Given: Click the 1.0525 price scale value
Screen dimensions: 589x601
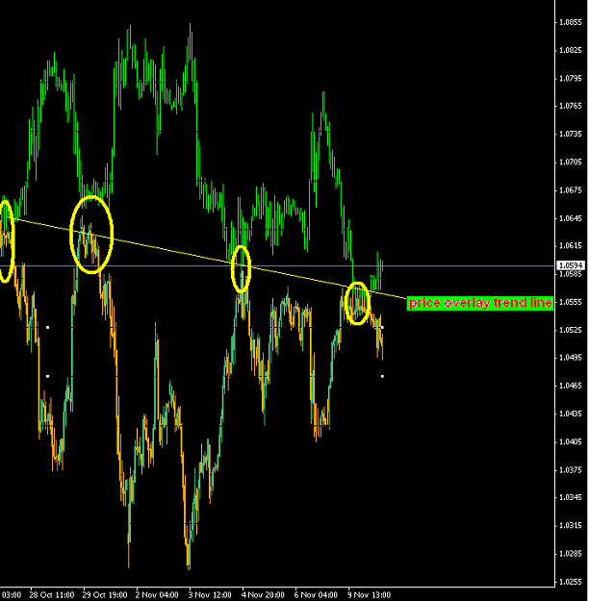Looking at the screenshot, I should click(571, 330).
